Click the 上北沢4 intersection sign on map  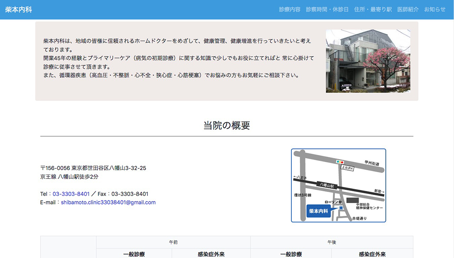pyautogui.click(x=347, y=168)
